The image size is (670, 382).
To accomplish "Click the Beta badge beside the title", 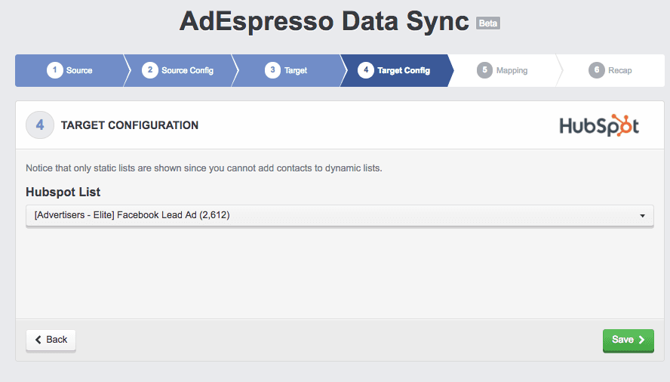I will 488,23.
